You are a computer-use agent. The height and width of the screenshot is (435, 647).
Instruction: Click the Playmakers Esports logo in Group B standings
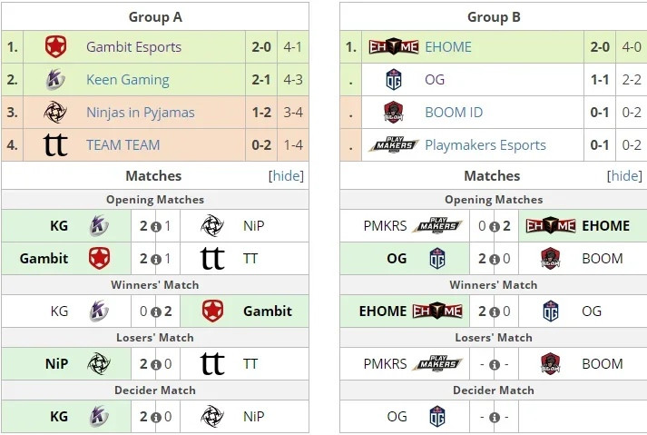pos(394,144)
